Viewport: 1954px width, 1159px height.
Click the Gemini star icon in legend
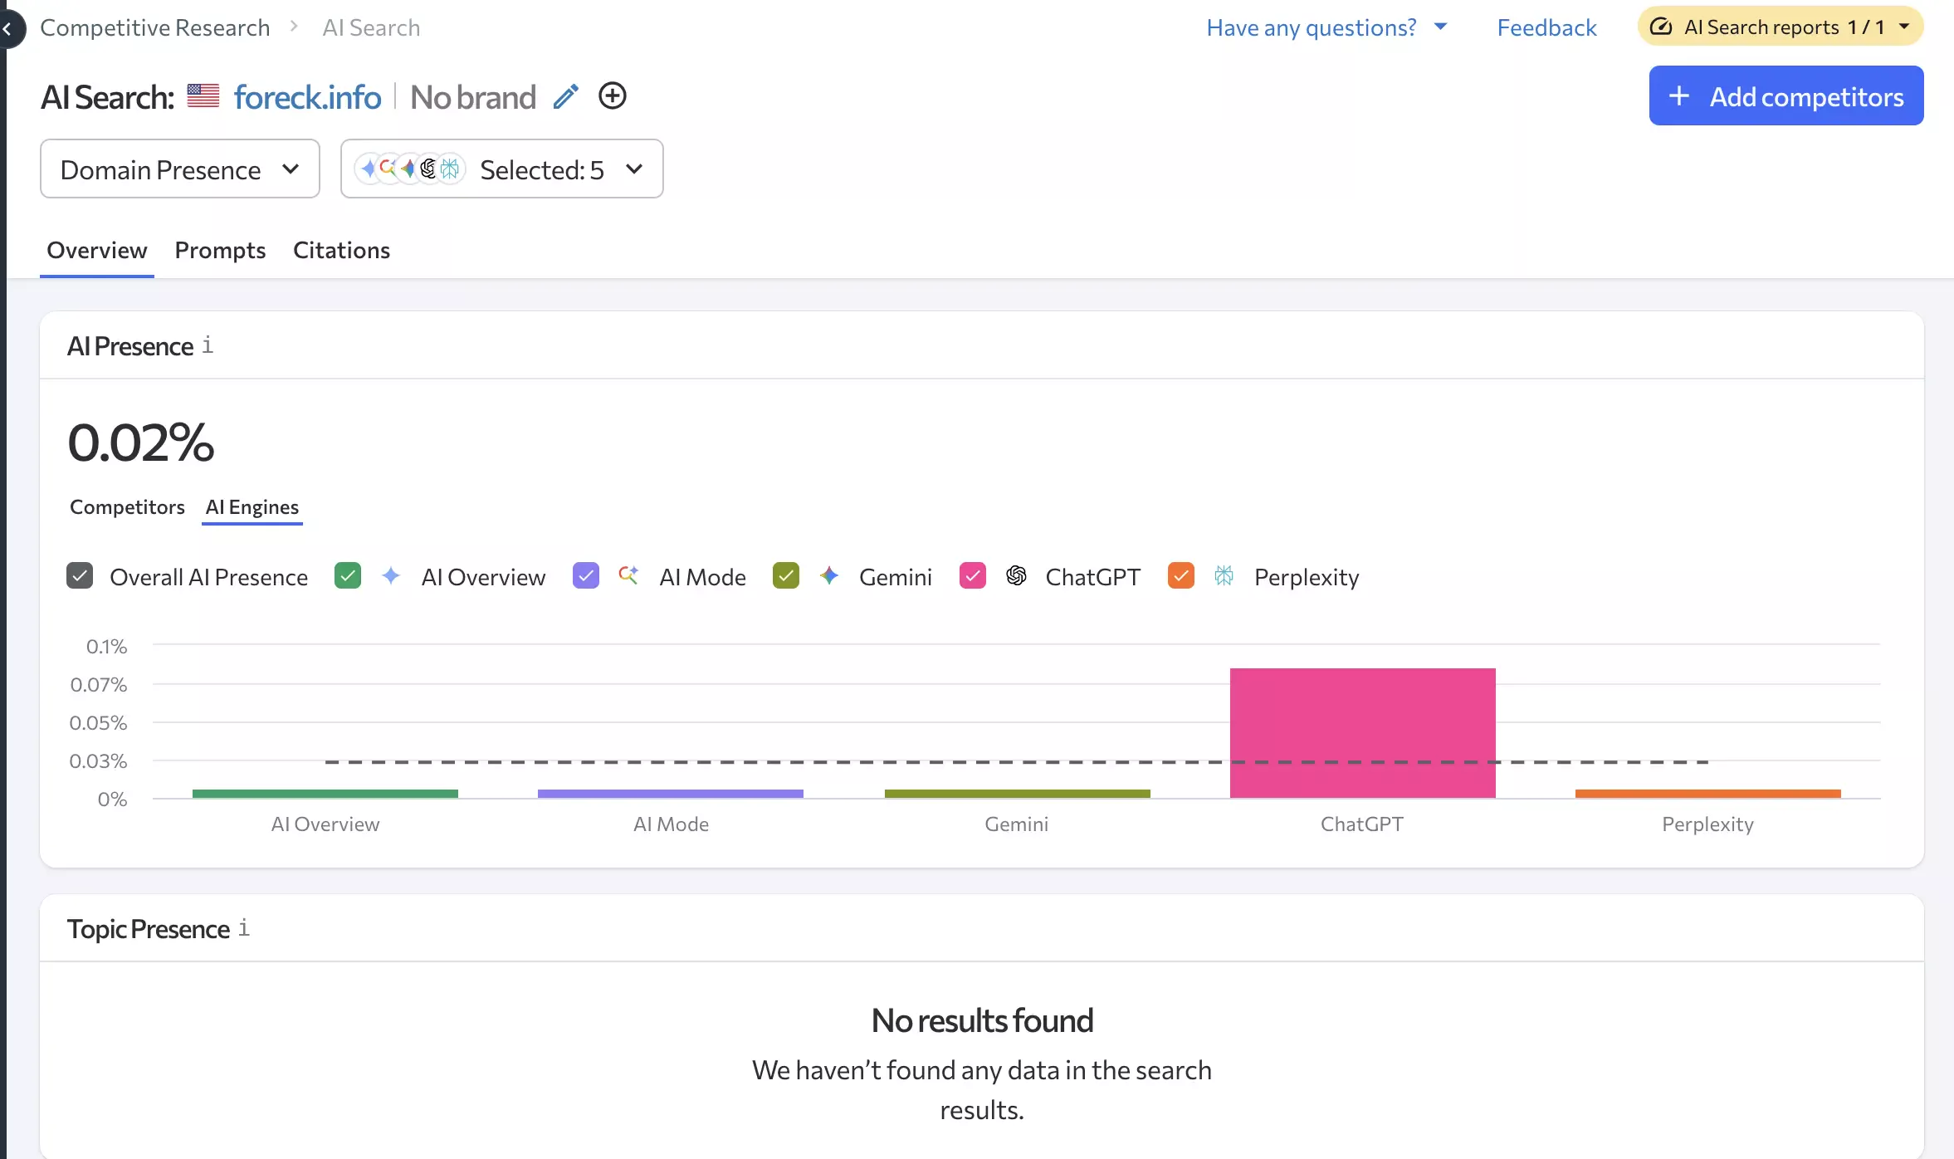pyautogui.click(x=828, y=576)
